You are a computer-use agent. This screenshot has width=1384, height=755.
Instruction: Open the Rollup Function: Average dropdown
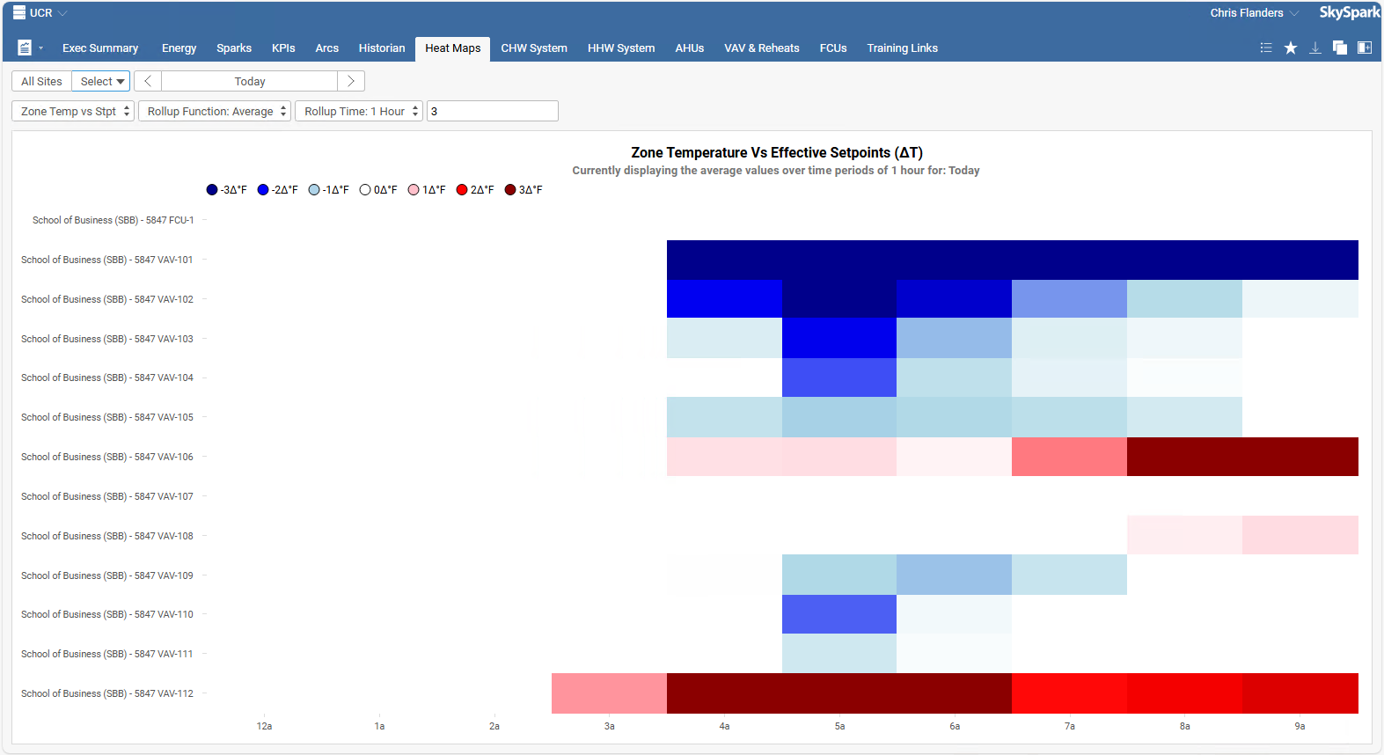click(x=214, y=111)
